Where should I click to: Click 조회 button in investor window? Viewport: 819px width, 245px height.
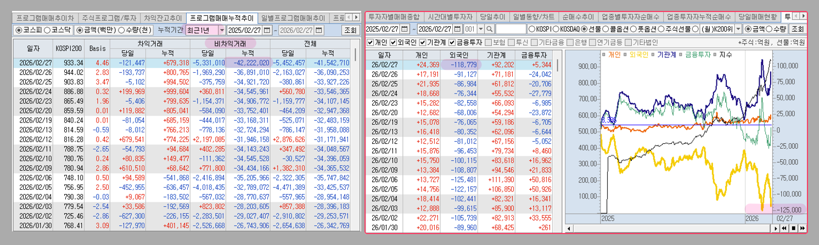click(797, 28)
